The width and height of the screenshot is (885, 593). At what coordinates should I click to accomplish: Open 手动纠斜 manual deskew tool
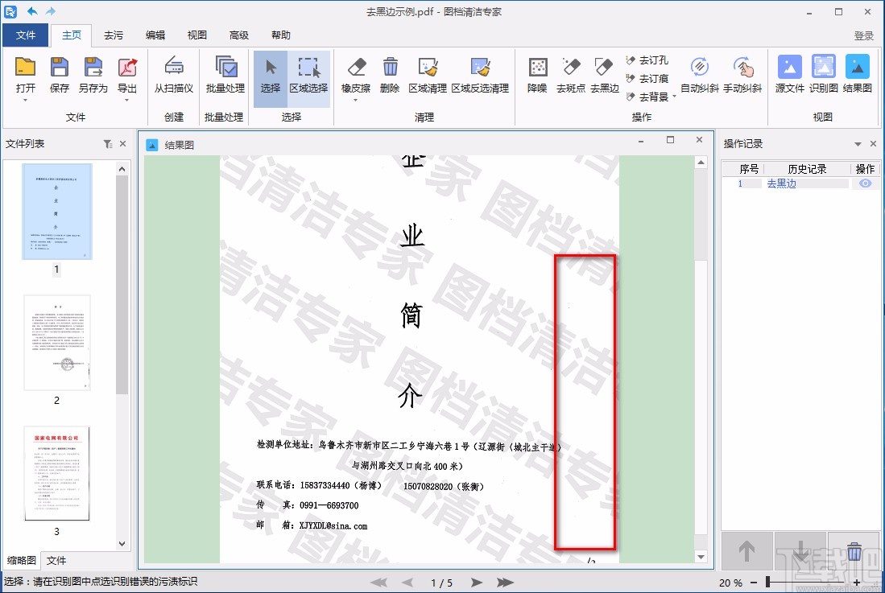[742, 76]
